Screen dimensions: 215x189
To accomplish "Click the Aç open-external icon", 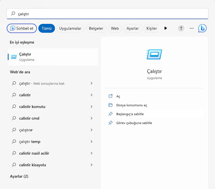I will [x=111, y=96].
